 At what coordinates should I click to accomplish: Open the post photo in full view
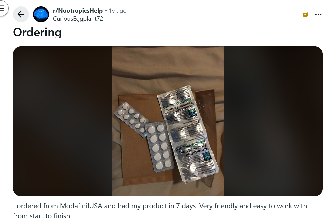pos(168,121)
